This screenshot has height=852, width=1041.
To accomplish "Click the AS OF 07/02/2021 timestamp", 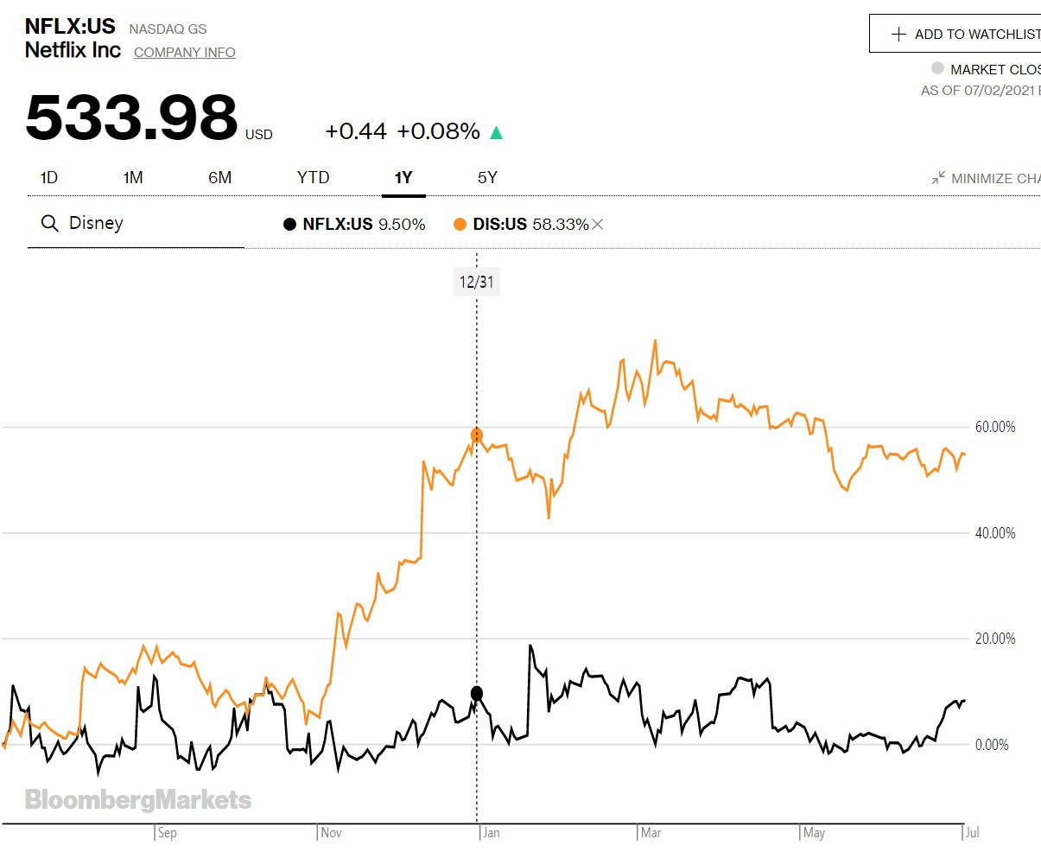I will point(981,91).
